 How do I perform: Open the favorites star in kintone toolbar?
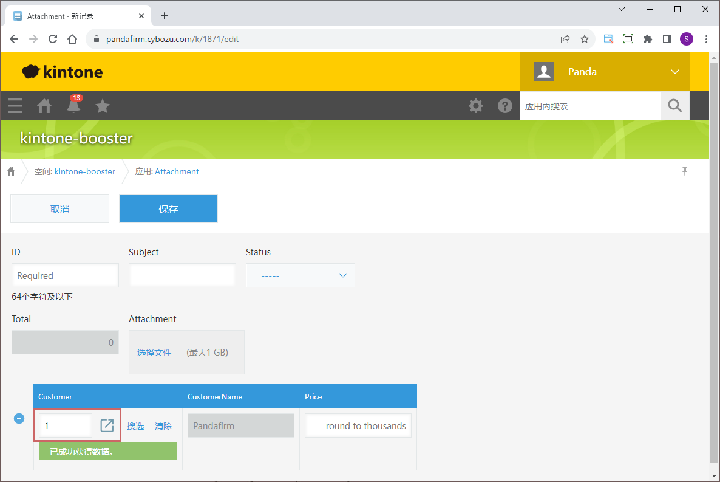tap(103, 106)
